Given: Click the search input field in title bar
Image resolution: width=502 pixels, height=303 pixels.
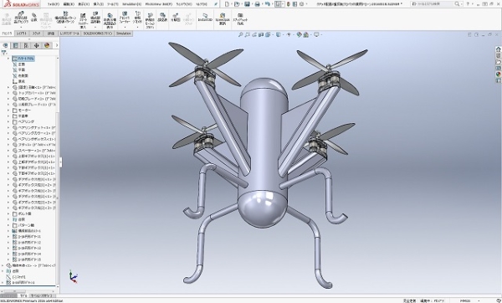Looking at the screenshot, I should pyautogui.click(x=433, y=4).
